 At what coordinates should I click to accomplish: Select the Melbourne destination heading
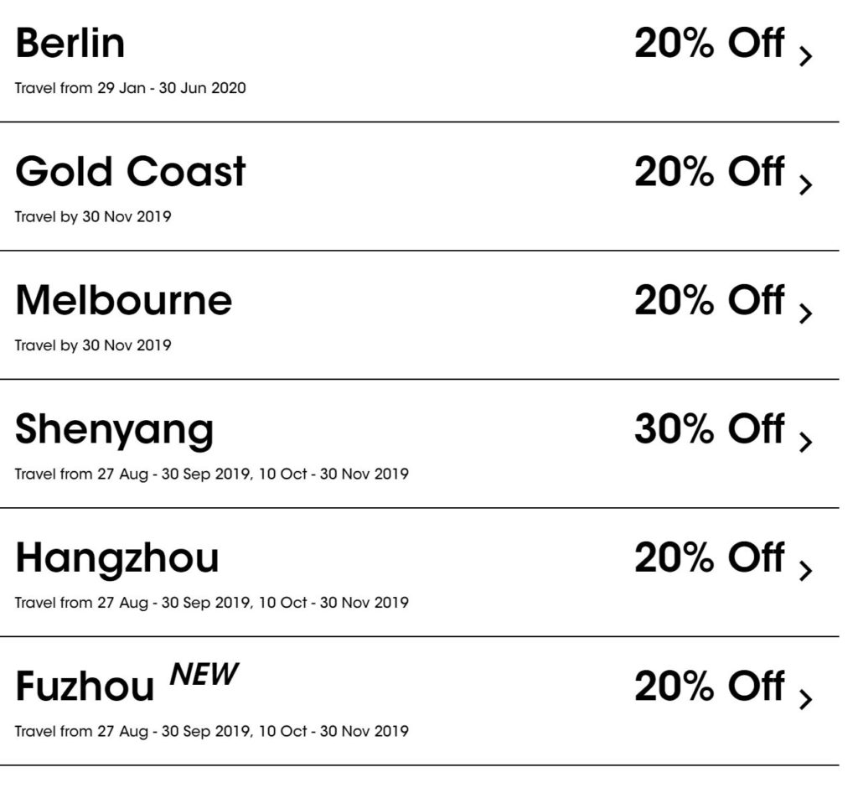tap(124, 300)
